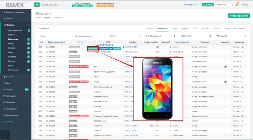The width and height of the screenshot is (253, 140).
Task: Open Рекламации in the sidebar
Action: click(x=13, y=70)
